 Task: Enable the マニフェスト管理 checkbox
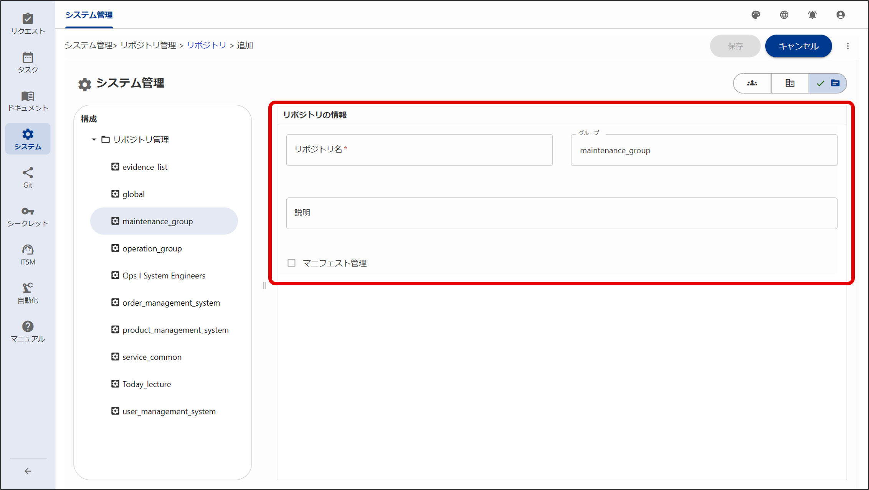tap(291, 263)
